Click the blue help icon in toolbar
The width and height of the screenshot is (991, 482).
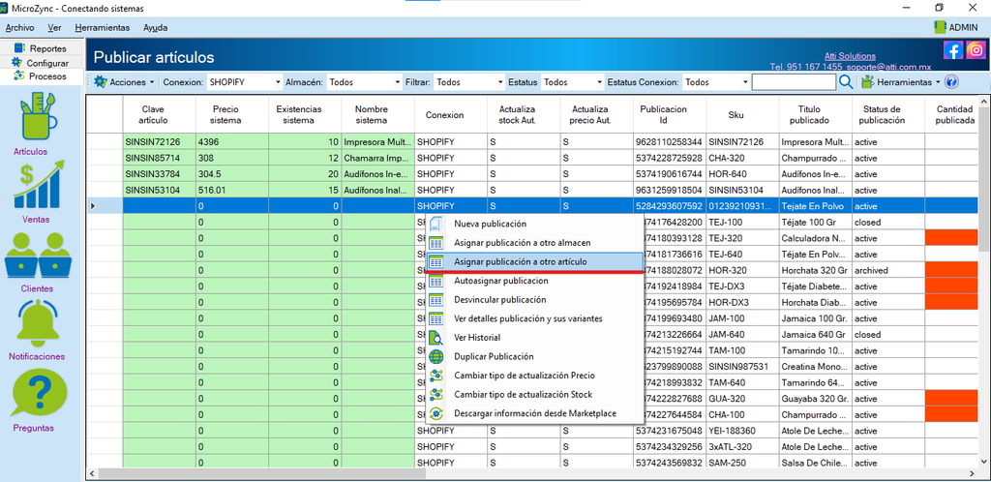[x=951, y=82]
